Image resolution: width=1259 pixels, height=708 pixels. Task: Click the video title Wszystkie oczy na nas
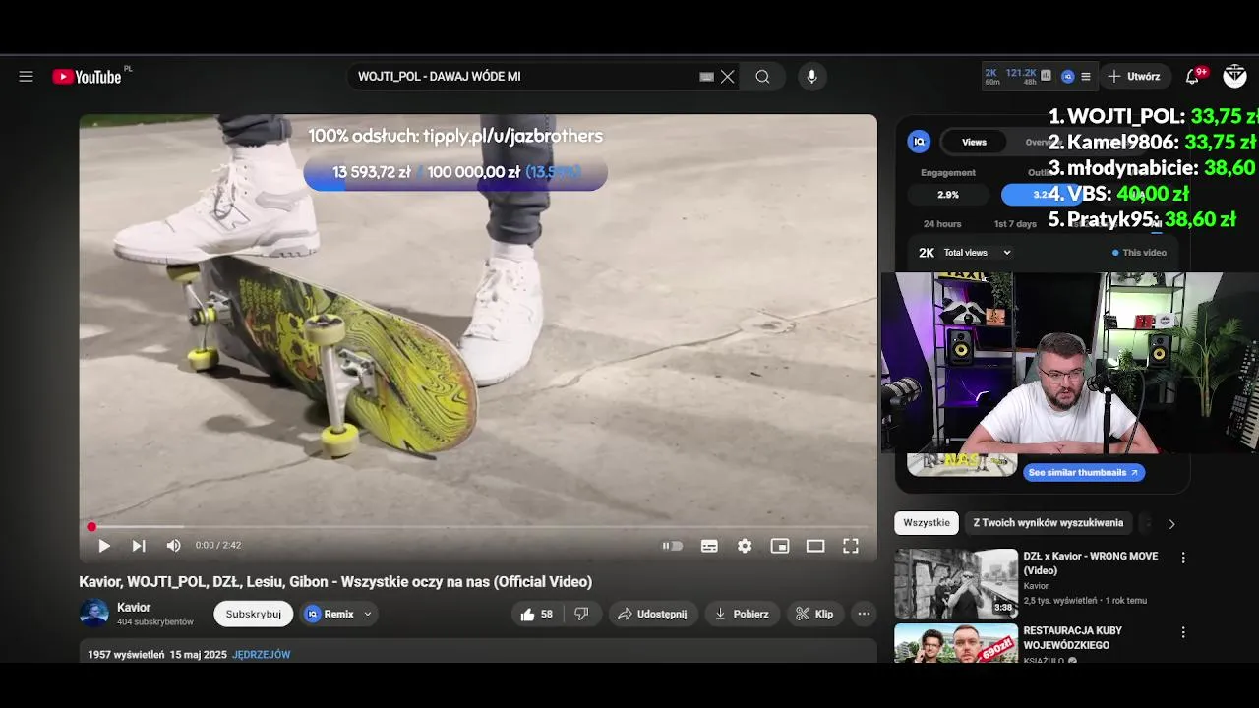click(335, 582)
